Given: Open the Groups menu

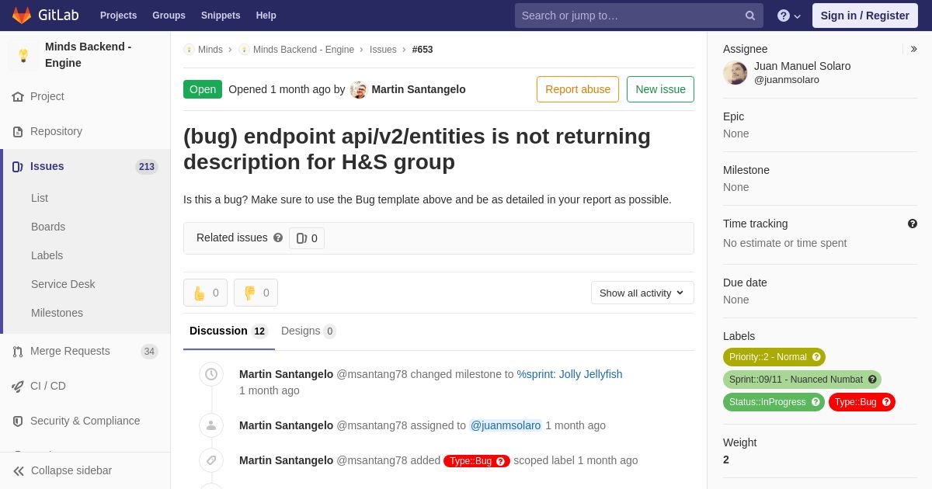Looking at the screenshot, I should (169, 16).
